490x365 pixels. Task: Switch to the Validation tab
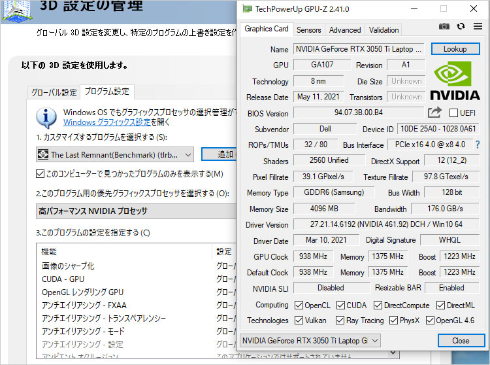pos(384,30)
